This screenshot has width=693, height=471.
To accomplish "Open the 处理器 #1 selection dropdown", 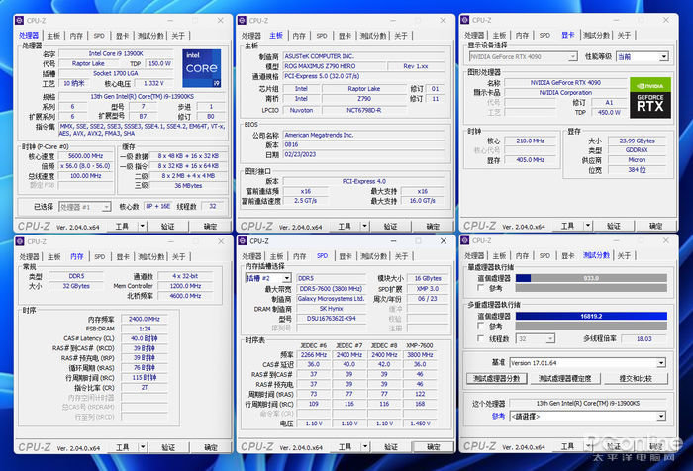I will pos(84,207).
